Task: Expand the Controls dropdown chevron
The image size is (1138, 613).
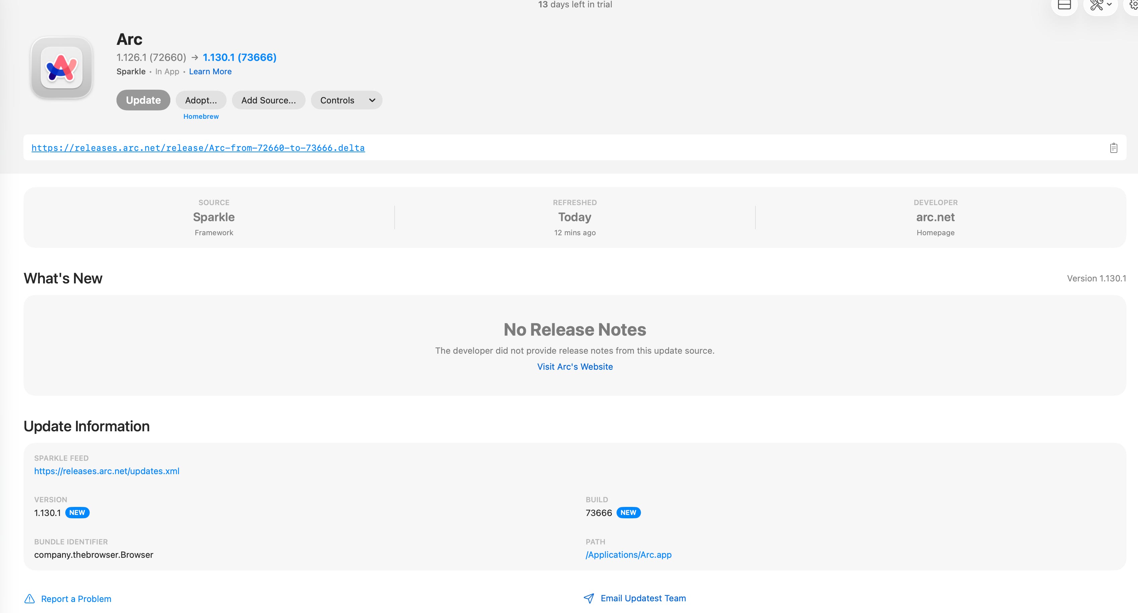Action: tap(372, 100)
